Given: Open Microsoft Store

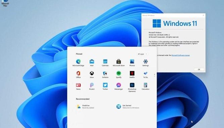Looking at the screenshot, I should 119,63.
